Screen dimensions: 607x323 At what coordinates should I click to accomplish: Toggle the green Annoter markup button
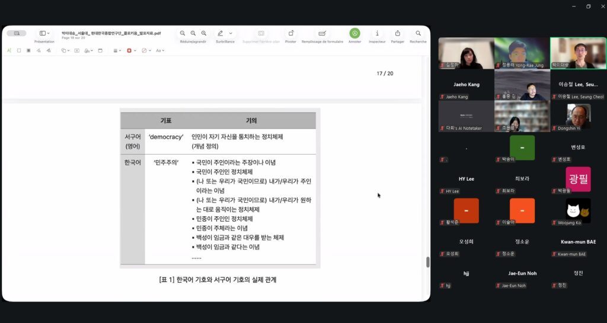[x=354, y=33]
